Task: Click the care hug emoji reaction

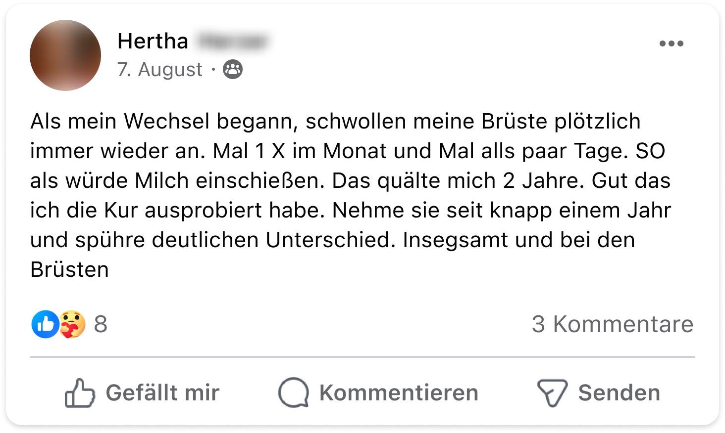Action: (x=72, y=324)
